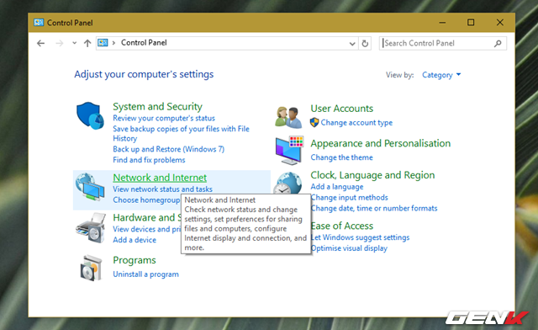
Task: Open User Accounts category
Action: 342,109
